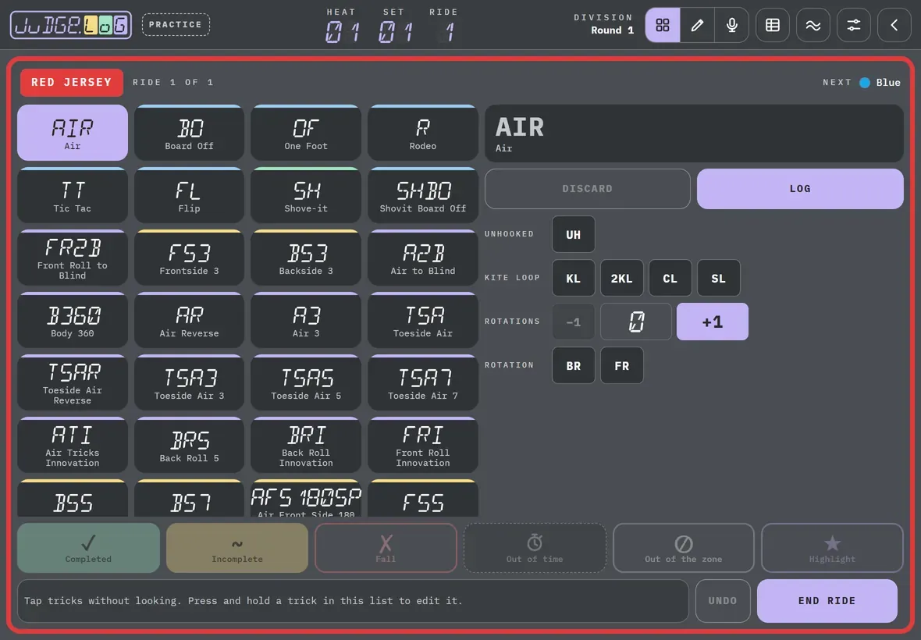Image resolution: width=921 pixels, height=640 pixels.
Task: Toggle the UH unhooked modifier
Action: pos(573,234)
